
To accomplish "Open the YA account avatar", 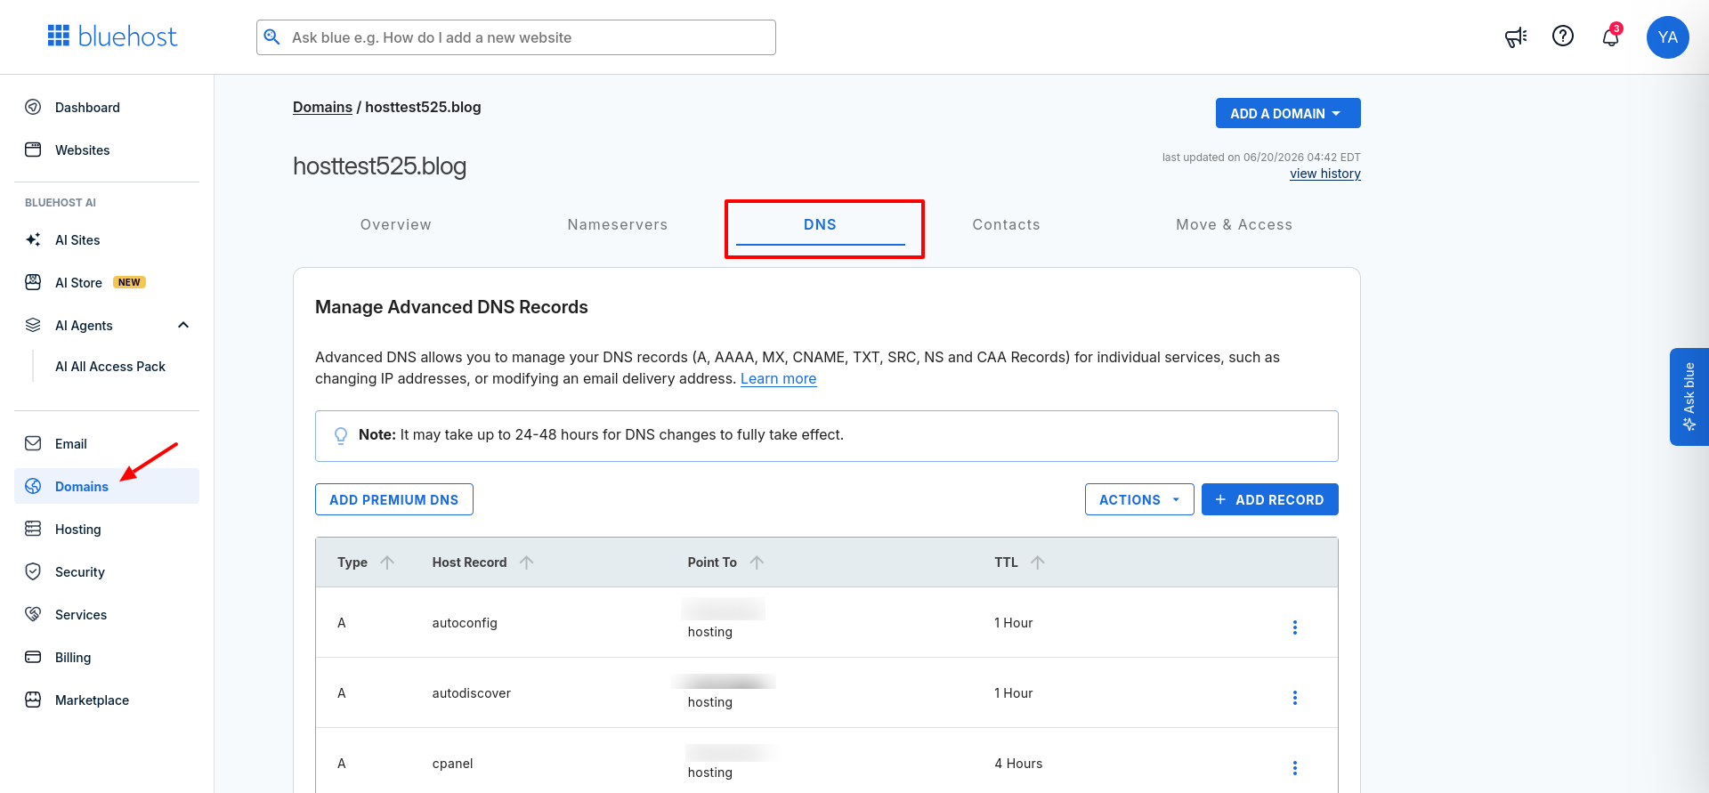I will click(1668, 37).
